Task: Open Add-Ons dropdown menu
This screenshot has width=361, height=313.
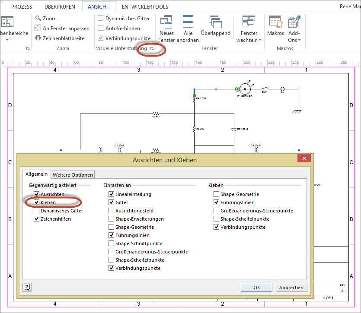Action: [294, 40]
